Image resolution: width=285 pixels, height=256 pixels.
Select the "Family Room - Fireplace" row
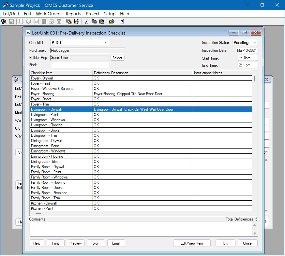click(x=141, y=193)
